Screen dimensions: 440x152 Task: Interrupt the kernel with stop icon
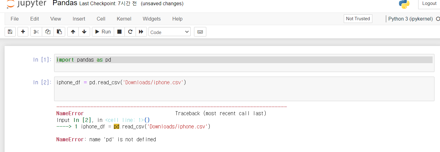119,32
